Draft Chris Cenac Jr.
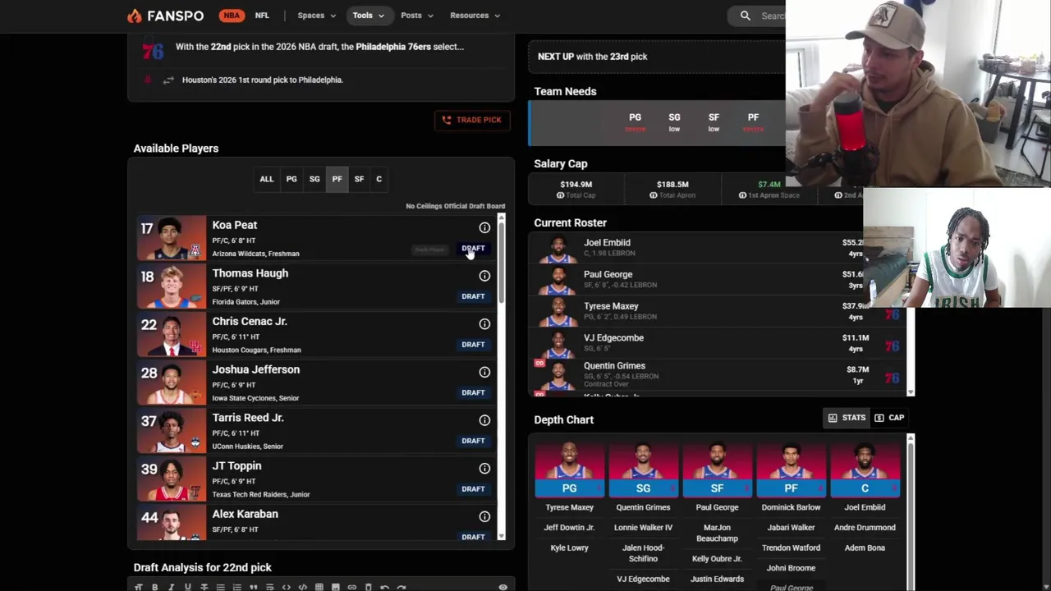 click(473, 345)
